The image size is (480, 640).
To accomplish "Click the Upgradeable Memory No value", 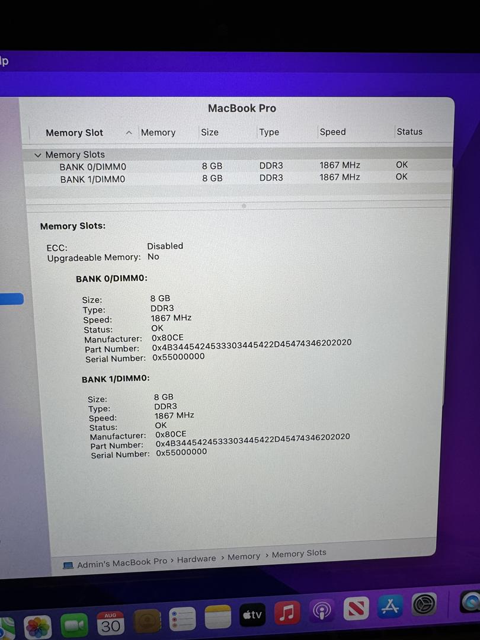I will tap(153, 257).
